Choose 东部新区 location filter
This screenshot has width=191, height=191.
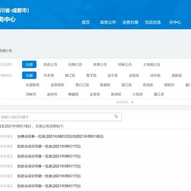33,85
